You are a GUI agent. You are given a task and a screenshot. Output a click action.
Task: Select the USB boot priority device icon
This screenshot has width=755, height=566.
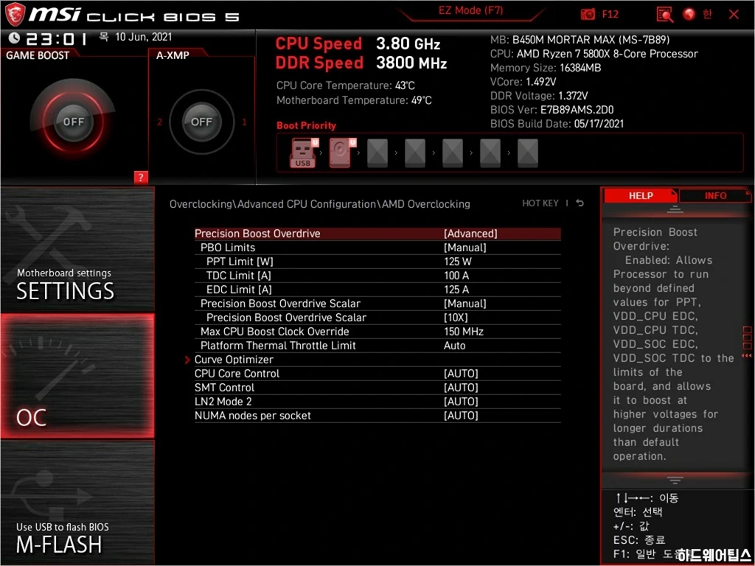tap(303, 153)
